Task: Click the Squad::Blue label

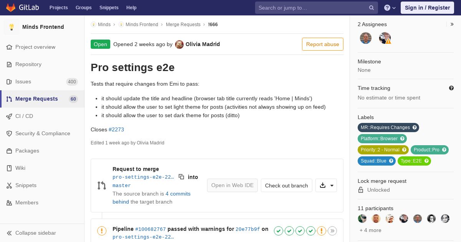Action: [376, 161]
